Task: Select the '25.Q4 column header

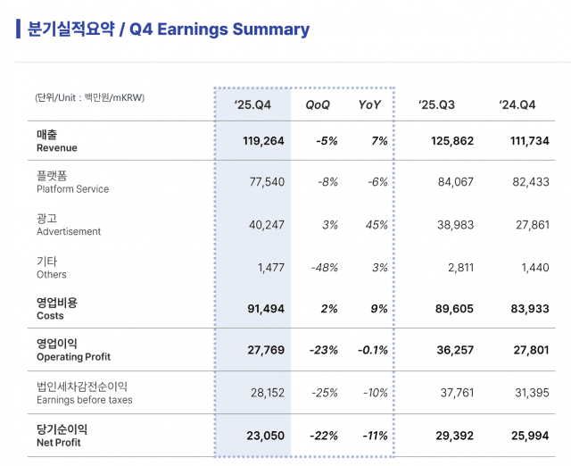Action: [x=253, y=105]
